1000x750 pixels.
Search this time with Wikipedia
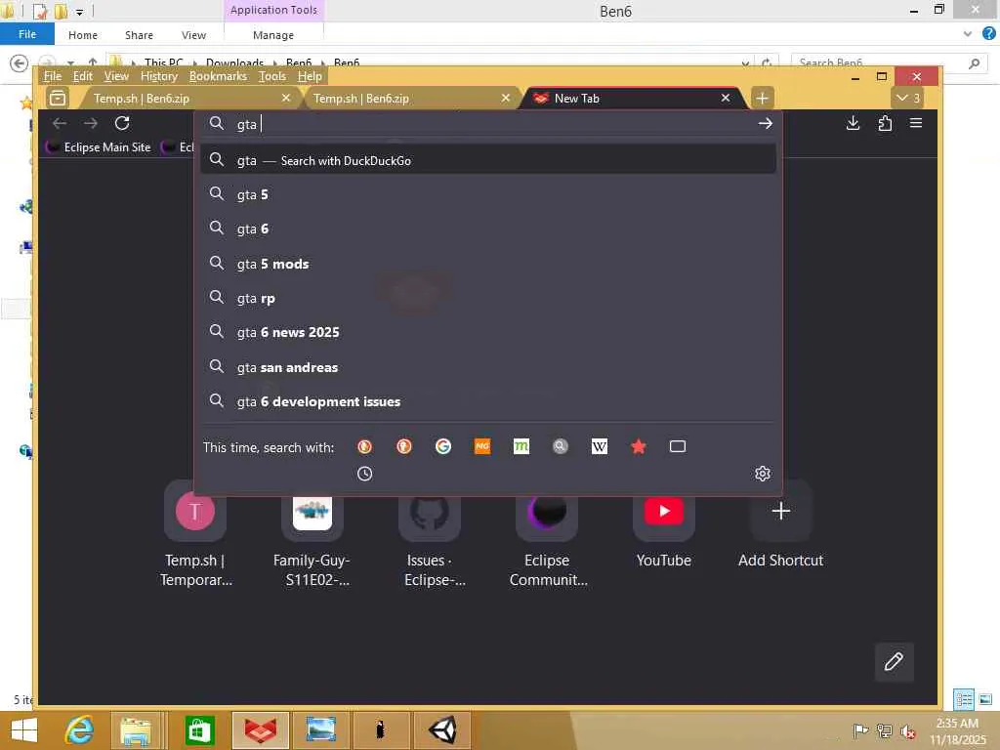(x=600, y=446)
